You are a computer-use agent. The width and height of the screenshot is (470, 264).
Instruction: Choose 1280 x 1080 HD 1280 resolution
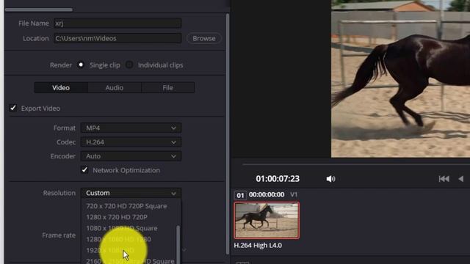[118, 239]
